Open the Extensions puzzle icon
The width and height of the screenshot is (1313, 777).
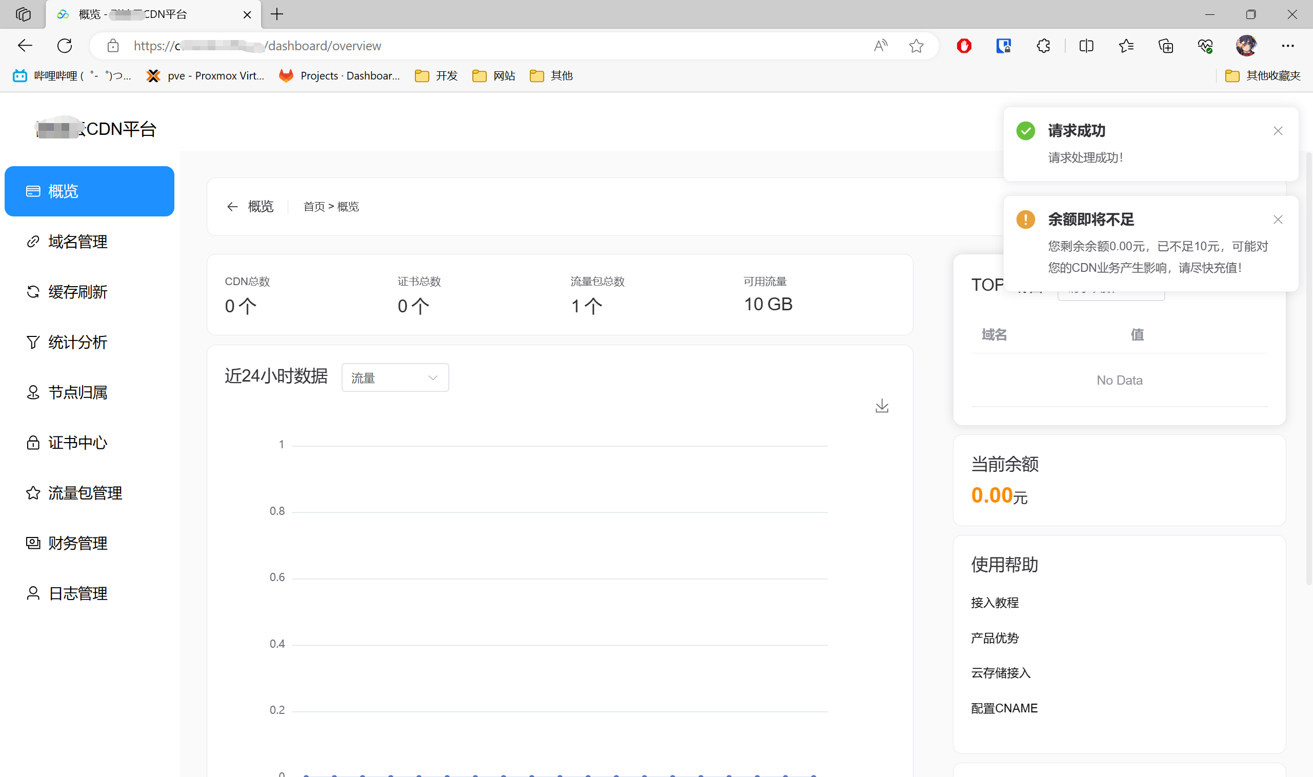tap(1043, 46)
